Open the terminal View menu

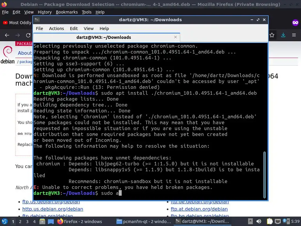click(x=88, y=29)
